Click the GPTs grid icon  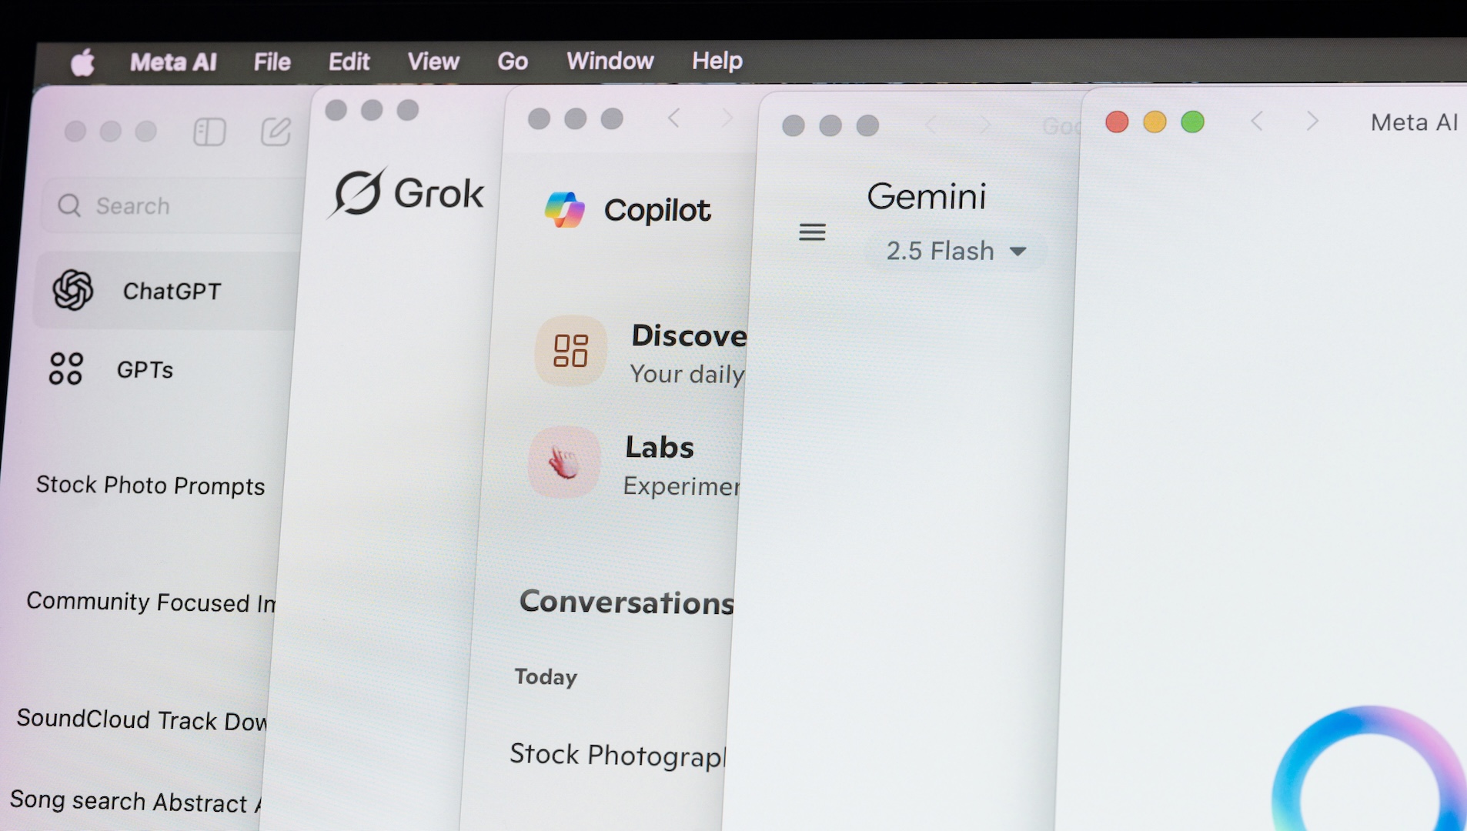point(65,369)
